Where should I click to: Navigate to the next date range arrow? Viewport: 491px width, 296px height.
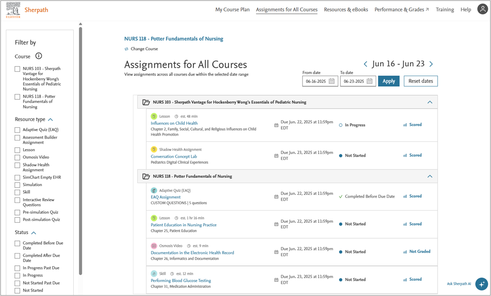[x=431, y=64]
